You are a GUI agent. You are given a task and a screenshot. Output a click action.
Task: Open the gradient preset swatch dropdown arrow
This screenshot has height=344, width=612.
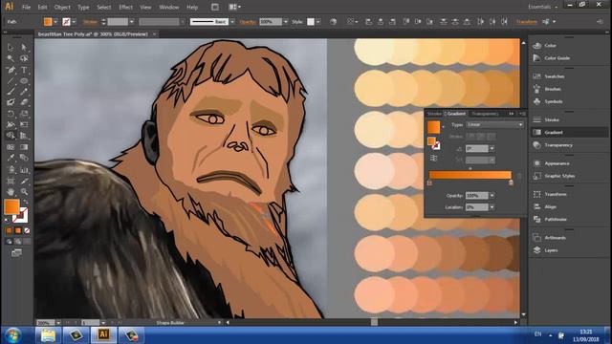[443, 127]
